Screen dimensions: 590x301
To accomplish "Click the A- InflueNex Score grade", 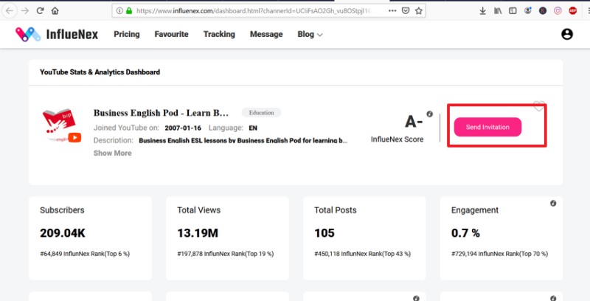I will point(414,122).
